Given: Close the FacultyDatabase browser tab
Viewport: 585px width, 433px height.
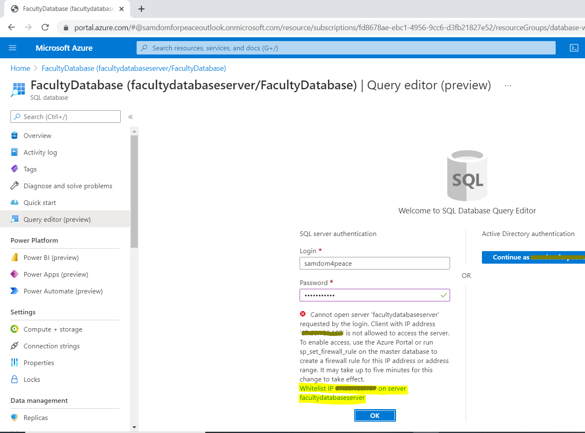Looking at the screenshot, I should pyautogui.click(x=122, y=9).
